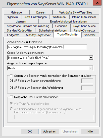Switch to the Dateien tab
The image size is (103, 138).
pyautogui.click(x=41, y=12)
